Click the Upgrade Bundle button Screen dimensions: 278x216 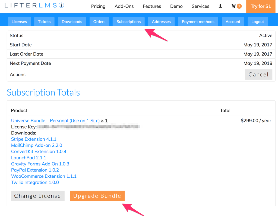(97, 196)
